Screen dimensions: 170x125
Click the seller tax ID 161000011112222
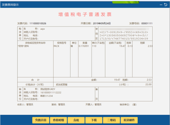(51, 93)
